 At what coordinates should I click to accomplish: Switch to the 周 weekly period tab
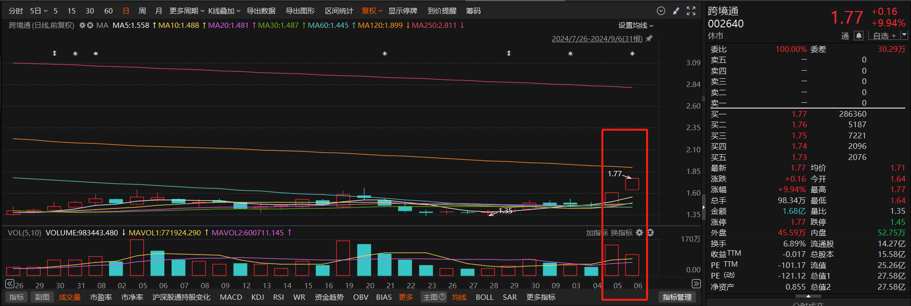[142, 11]
